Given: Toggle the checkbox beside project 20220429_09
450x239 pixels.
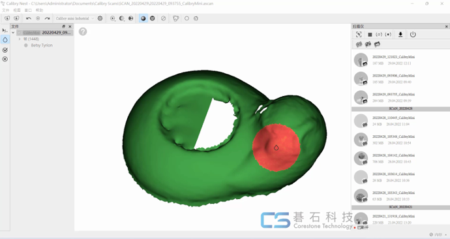Looking at the screenshot, I should (x=19, y=33).
